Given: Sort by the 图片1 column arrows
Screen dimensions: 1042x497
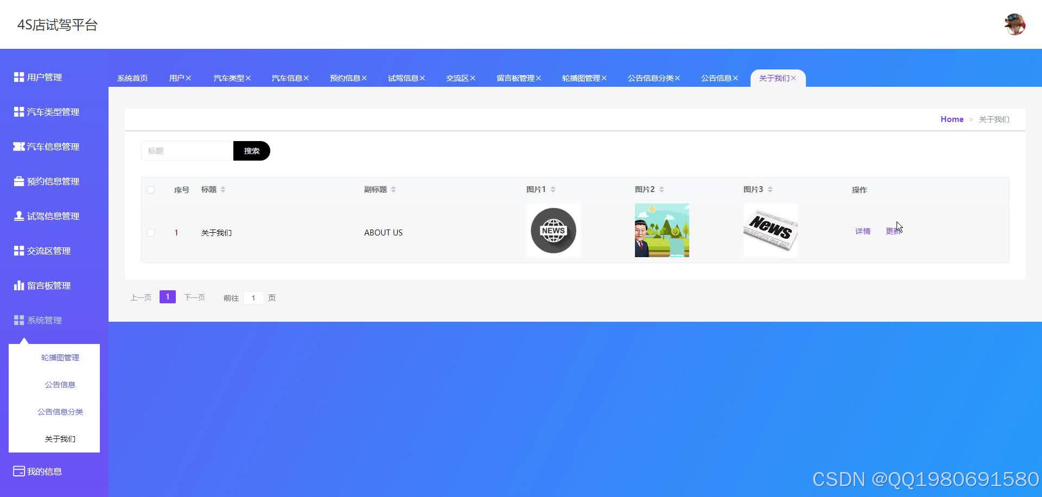Looking at the screenshot, I should [553, 189].
